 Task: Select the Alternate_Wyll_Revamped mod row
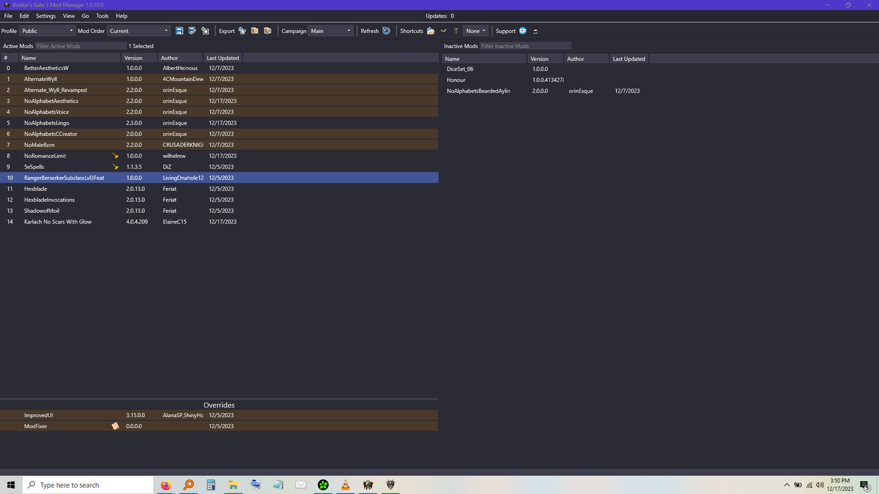coord(219,90)
